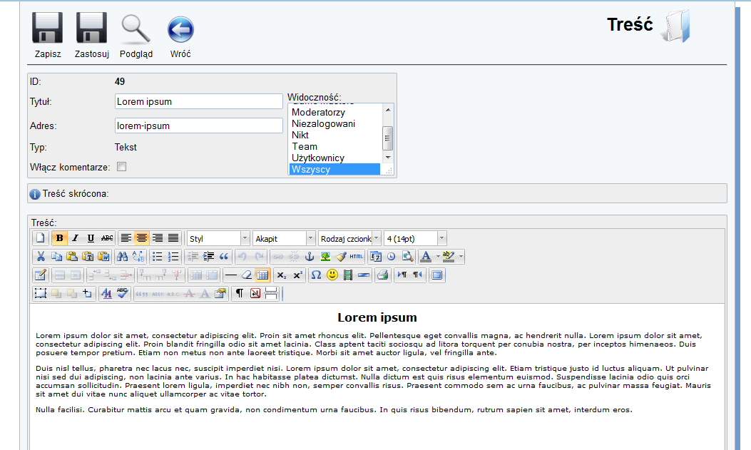
Task: Cut selection with the scissors icon
Action: (41, 257)
